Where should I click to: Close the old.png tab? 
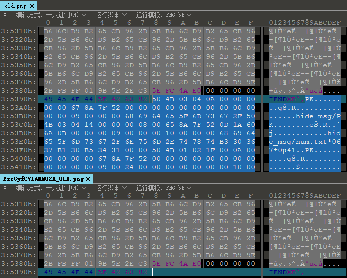[32, 5]
